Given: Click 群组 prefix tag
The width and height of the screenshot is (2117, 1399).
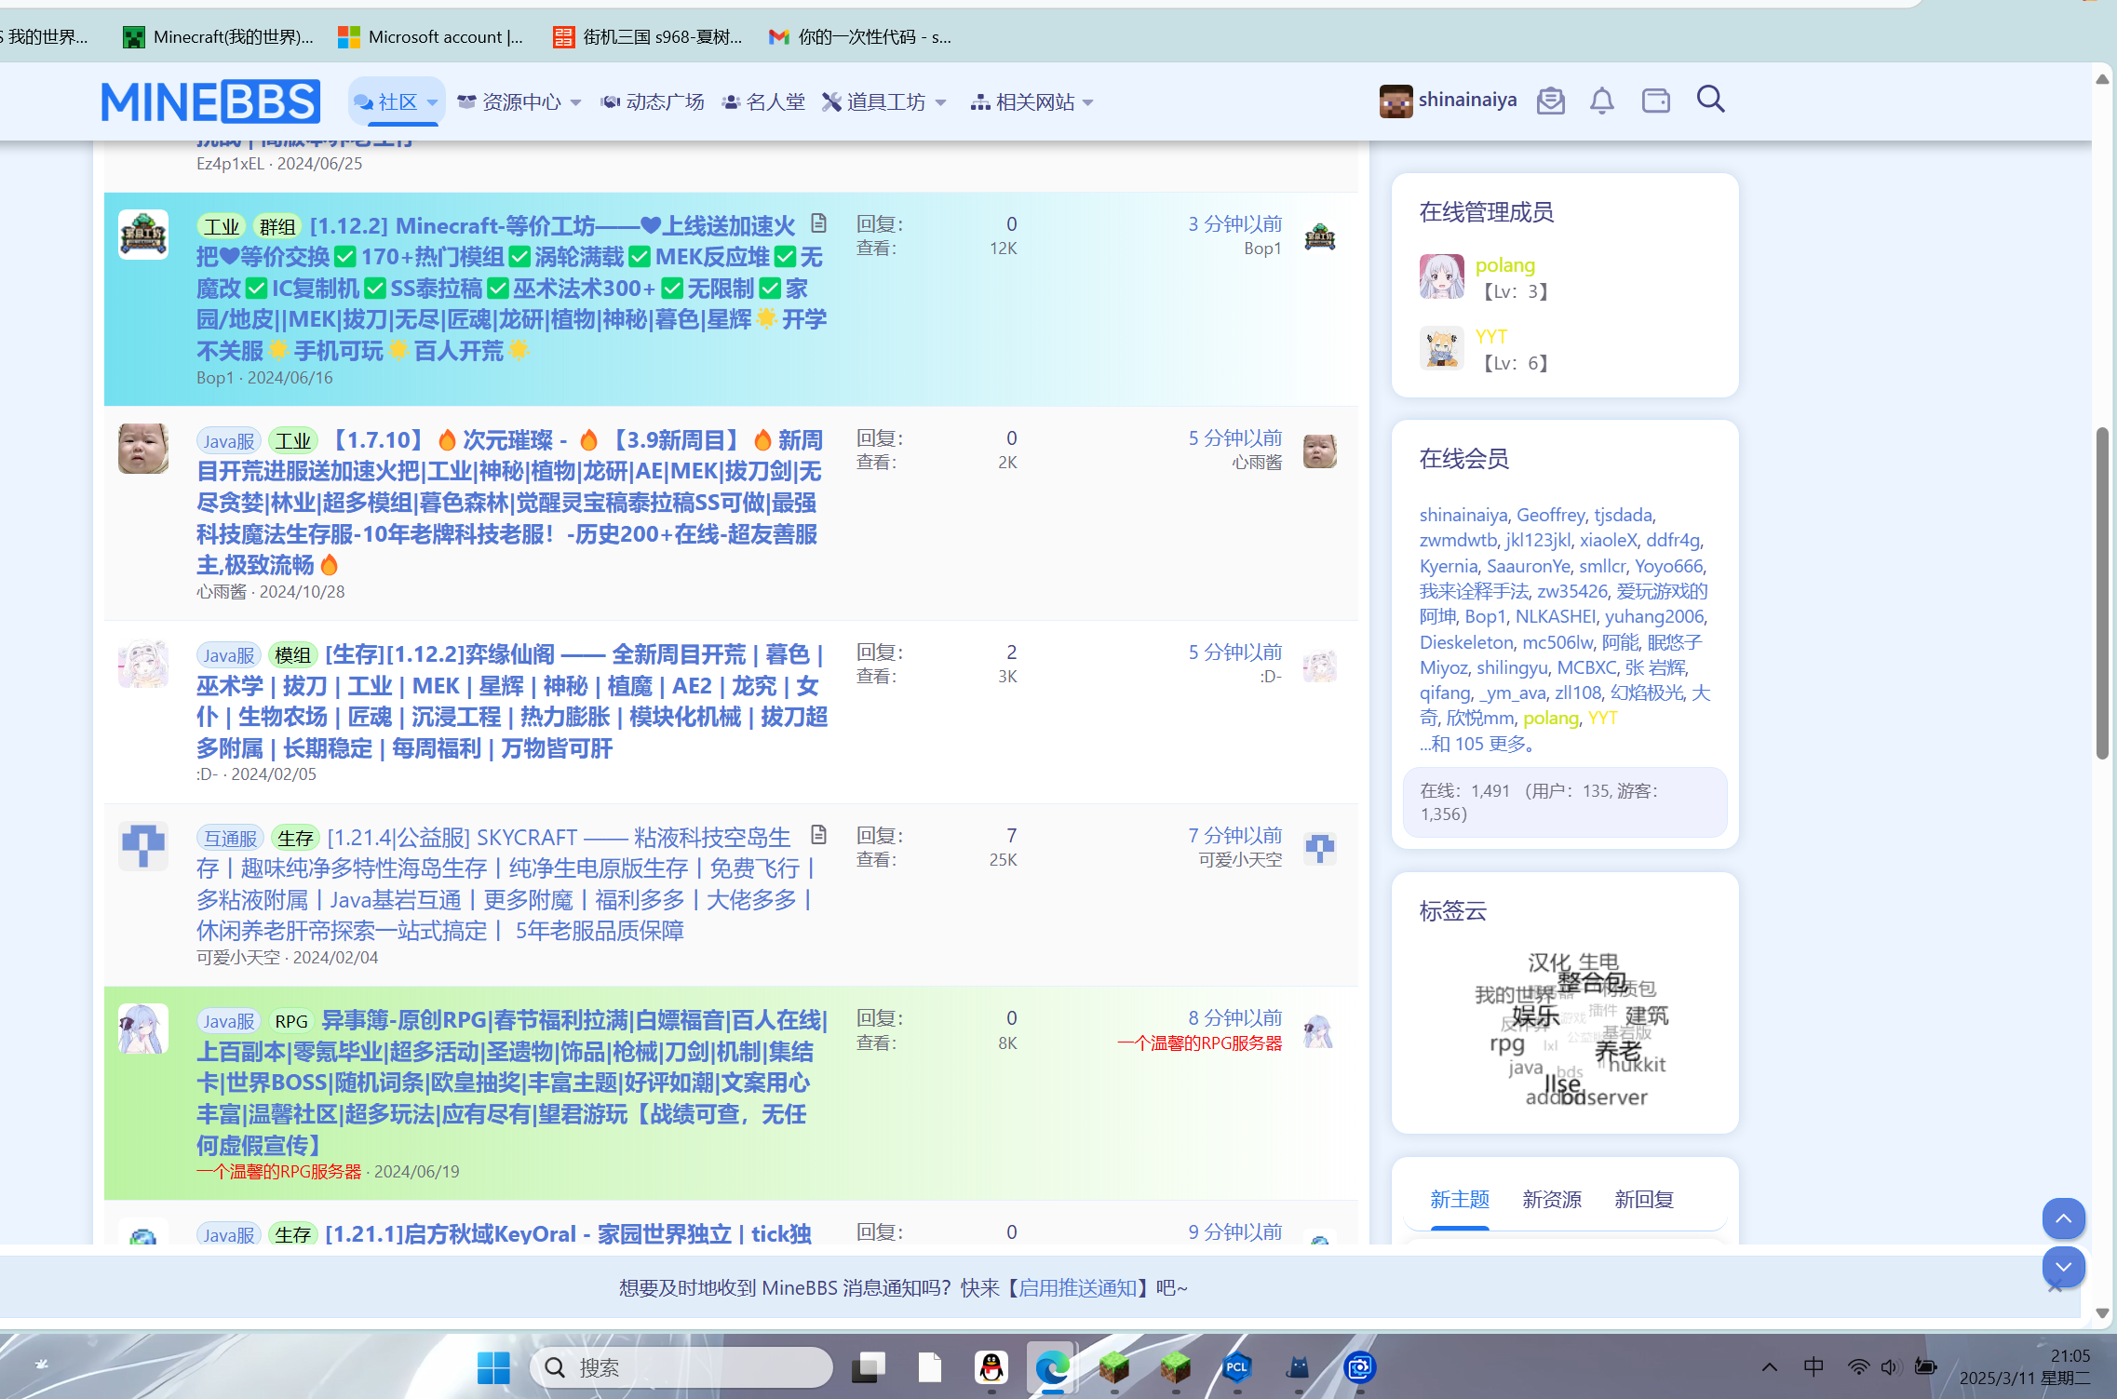Looking at the screenshot, I should pyautogui.click(x=277, y=226).
